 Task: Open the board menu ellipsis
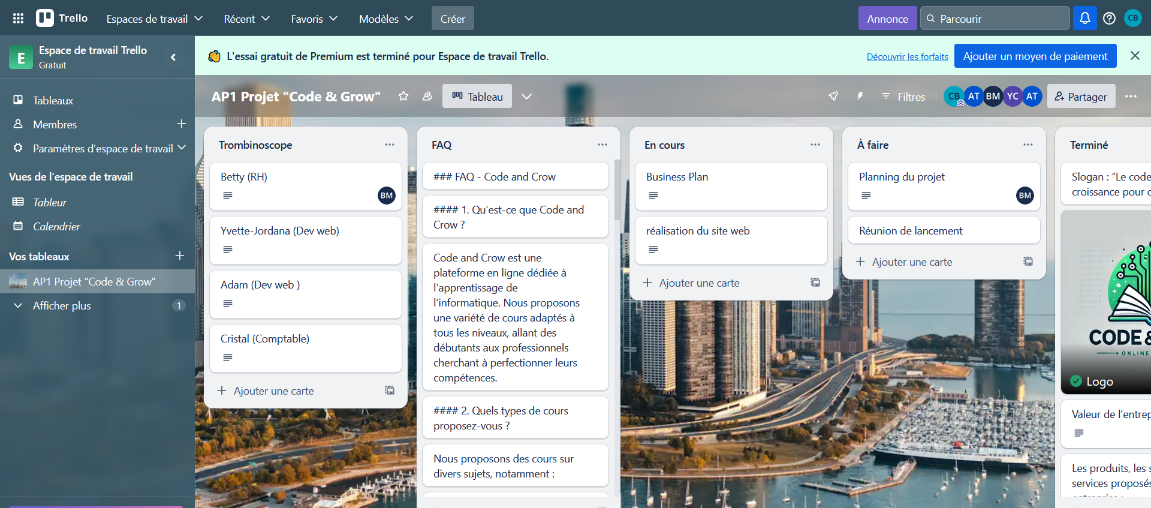click(1131, 96)
